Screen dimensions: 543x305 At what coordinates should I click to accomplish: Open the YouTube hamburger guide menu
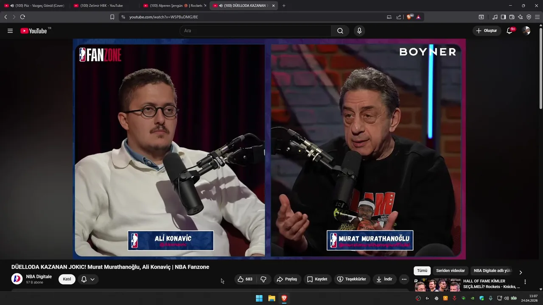click(10, 30)
